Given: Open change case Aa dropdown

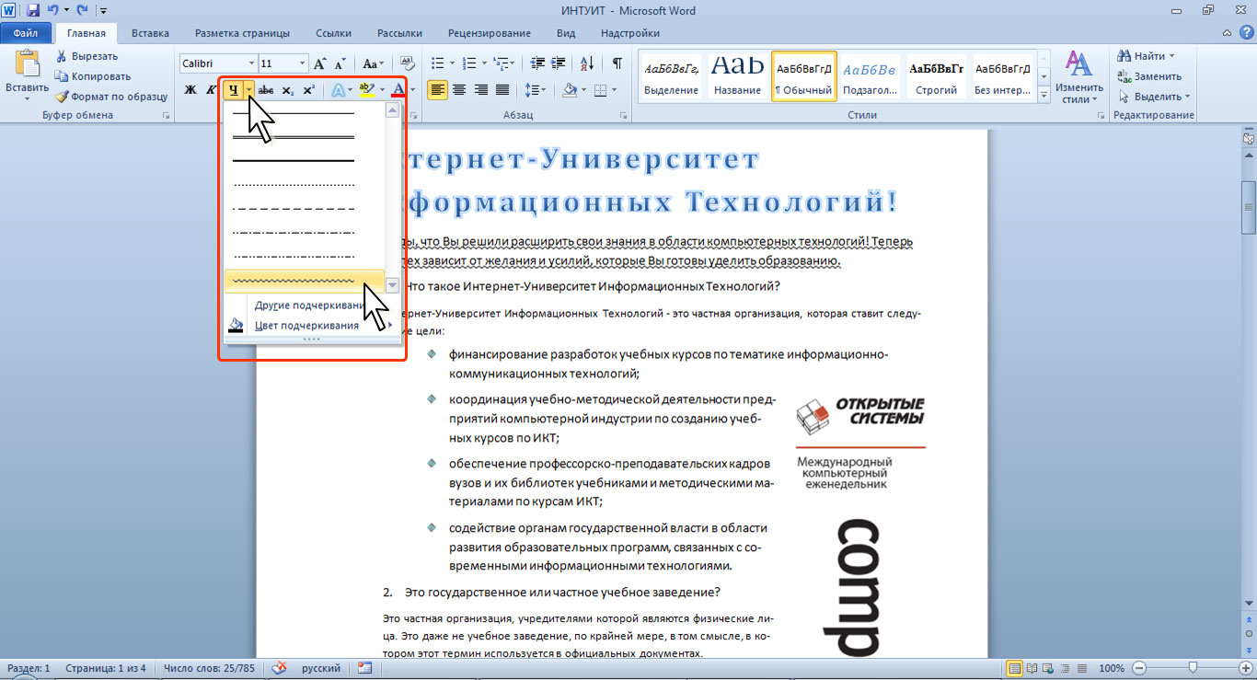Looking at the screenshot, I should [373, 63].
